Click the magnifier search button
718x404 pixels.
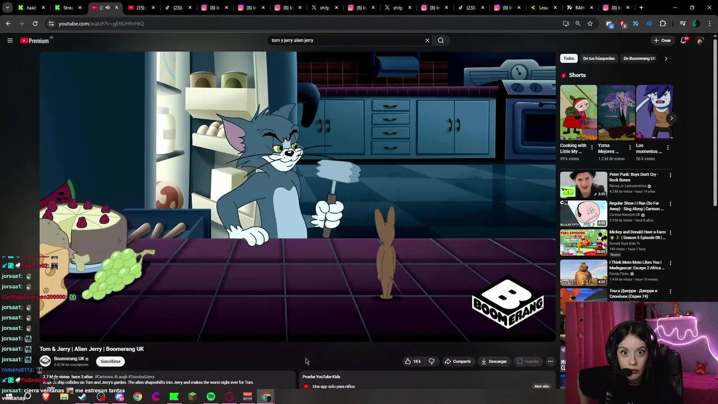pyautogui.click(x=441, y=40)
